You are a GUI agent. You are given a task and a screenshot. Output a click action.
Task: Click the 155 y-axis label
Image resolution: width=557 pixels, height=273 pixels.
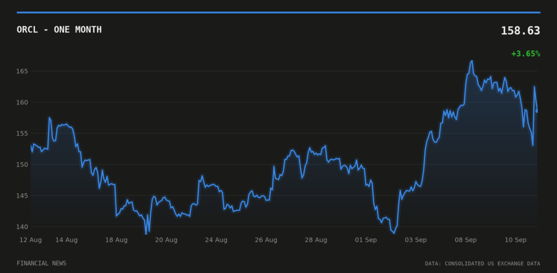click(x=22, y=134)
